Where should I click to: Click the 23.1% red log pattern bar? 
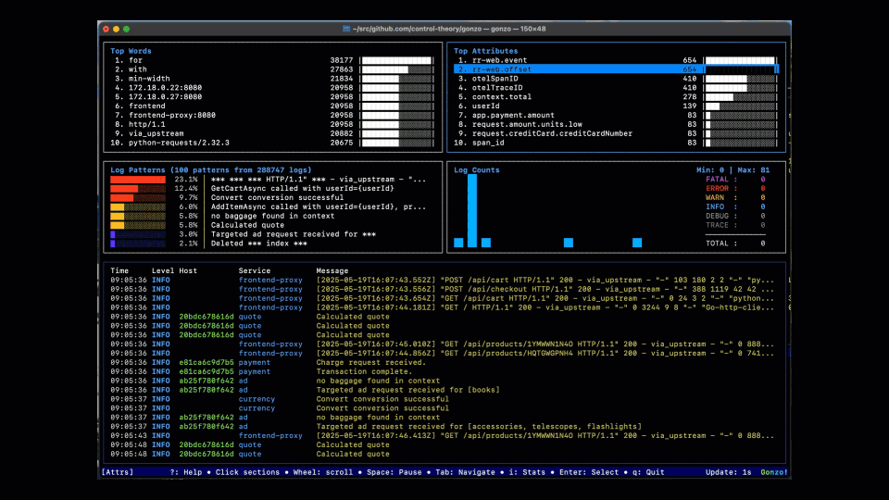pos(138,179)
